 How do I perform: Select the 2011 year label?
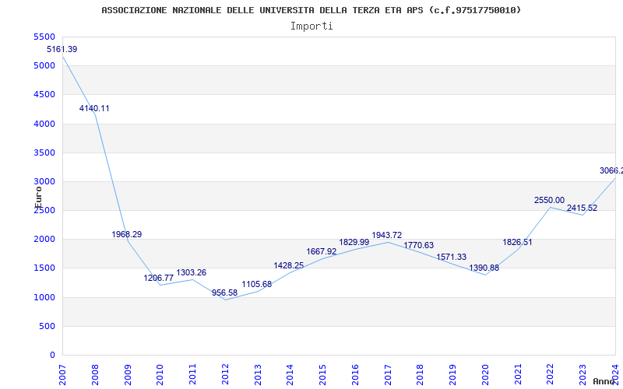[192, 375]
